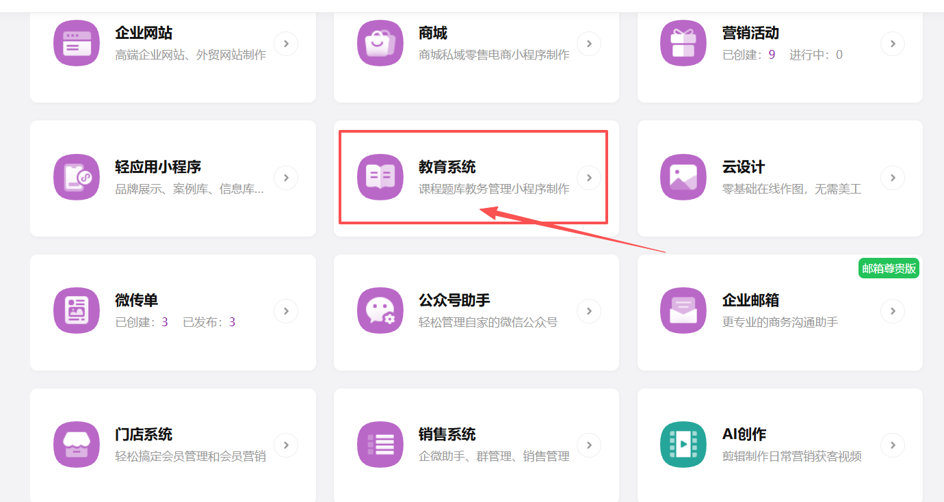Click description 剪辑制作日常营销获客视频

tap(792, 456)
